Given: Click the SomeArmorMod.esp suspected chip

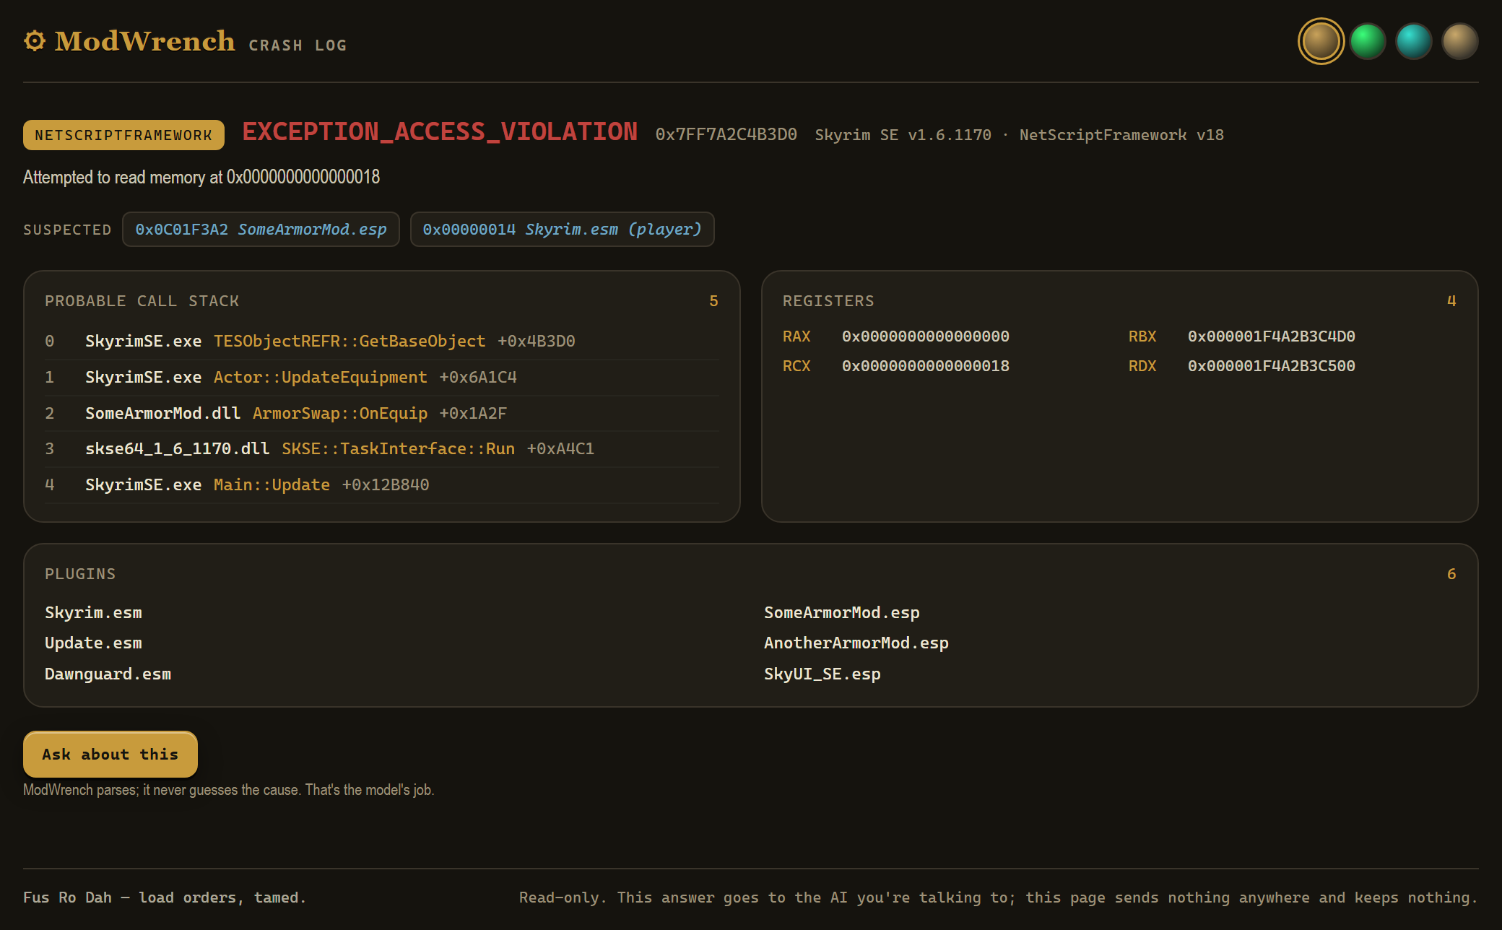Looking at the screenshot, I should coord(261,230).
